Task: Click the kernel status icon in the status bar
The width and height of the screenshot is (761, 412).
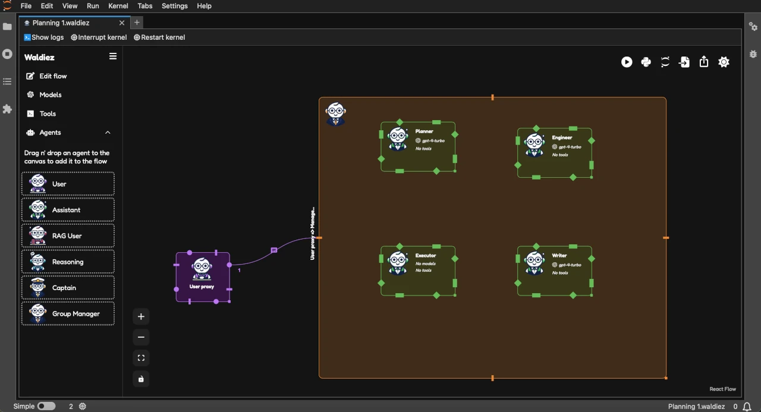Action: tap(83, 406)
